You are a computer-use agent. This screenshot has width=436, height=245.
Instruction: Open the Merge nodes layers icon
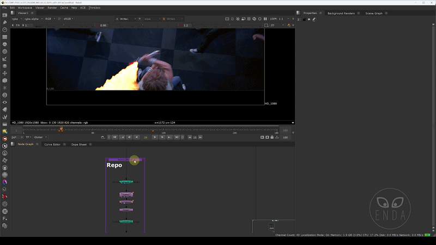(5, 66)
